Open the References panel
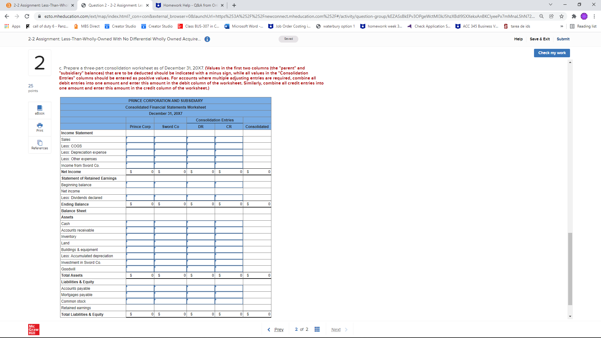Image resolution: width=601 pixels, height=338 pixels. (x=40, y=145)
